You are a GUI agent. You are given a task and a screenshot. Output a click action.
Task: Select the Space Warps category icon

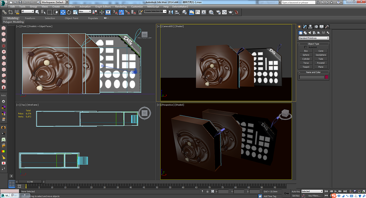[x=323, y=33]
